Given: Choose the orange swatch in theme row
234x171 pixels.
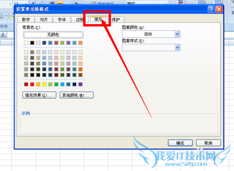Looking at the screenshot, I should 80,43.
